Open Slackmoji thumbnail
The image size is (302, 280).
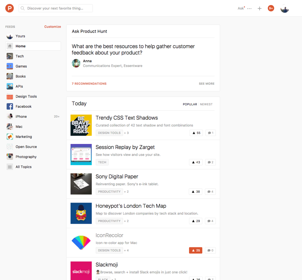(81, 271)
